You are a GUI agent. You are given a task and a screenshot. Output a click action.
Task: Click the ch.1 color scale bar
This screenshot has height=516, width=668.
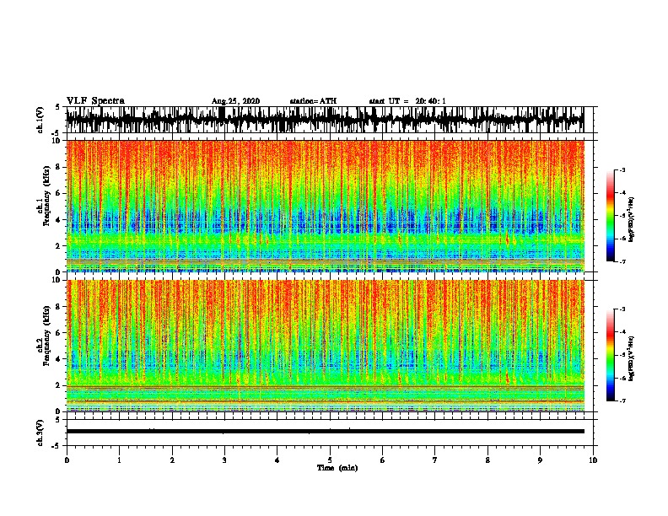(610, 216)
